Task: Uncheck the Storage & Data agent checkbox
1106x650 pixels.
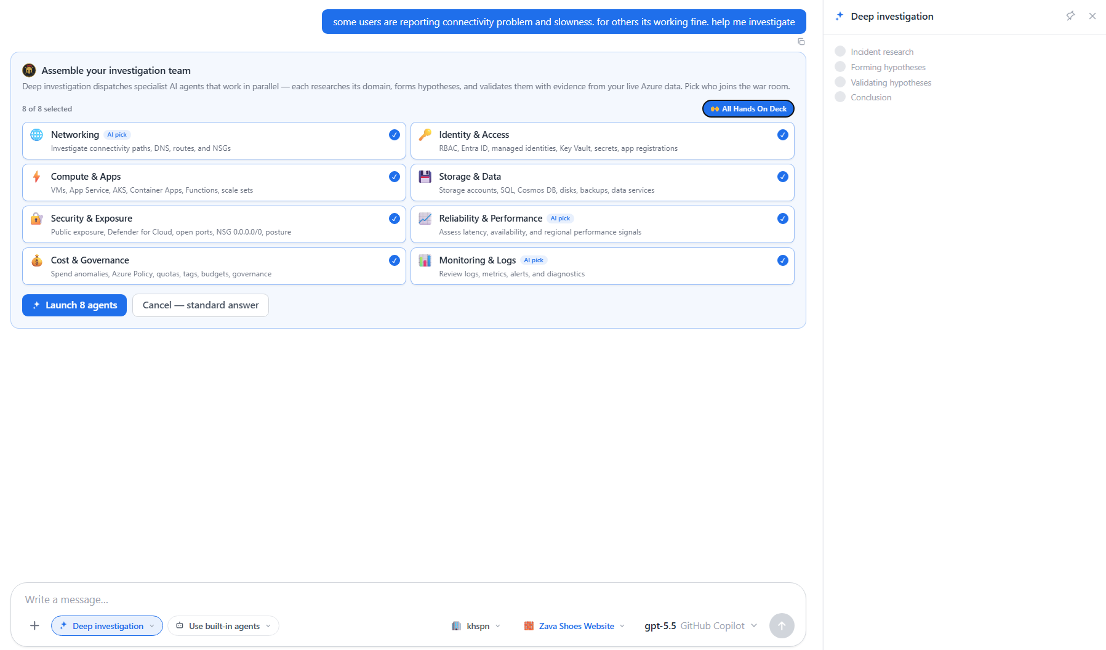Action: click(783, 177)
